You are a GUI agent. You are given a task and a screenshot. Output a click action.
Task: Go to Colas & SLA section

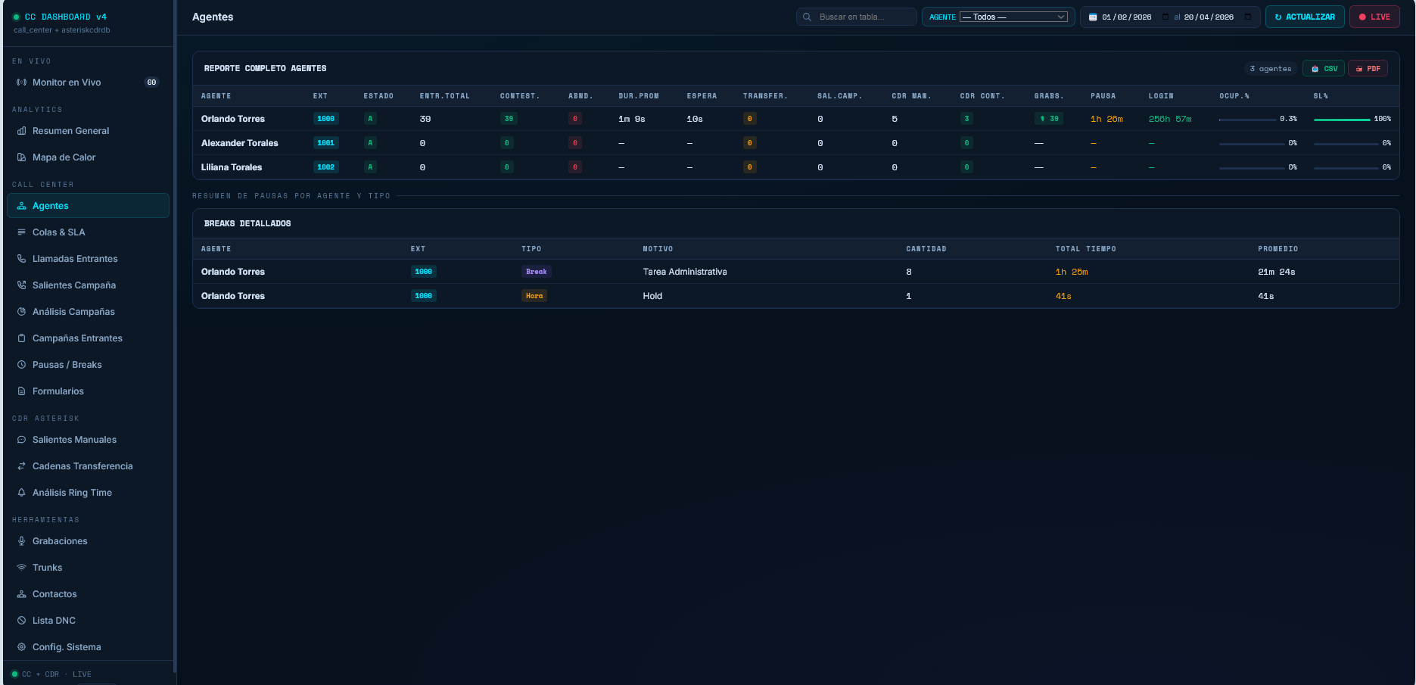pos(59,232)
